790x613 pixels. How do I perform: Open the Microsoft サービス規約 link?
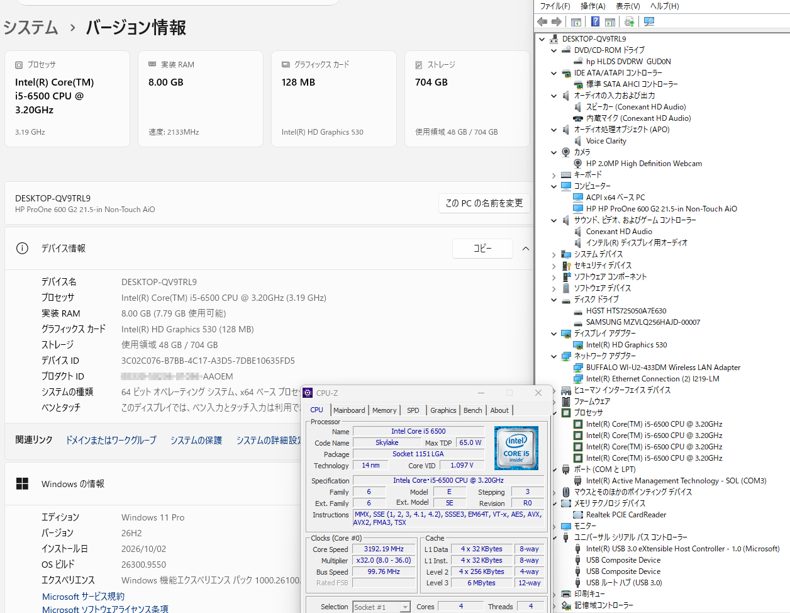(83, 597)
